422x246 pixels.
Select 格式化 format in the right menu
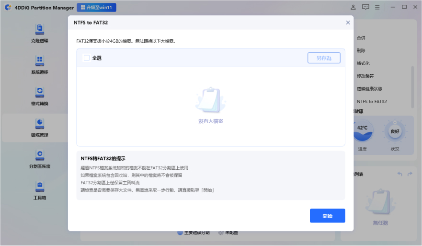[x=364, y=63]
